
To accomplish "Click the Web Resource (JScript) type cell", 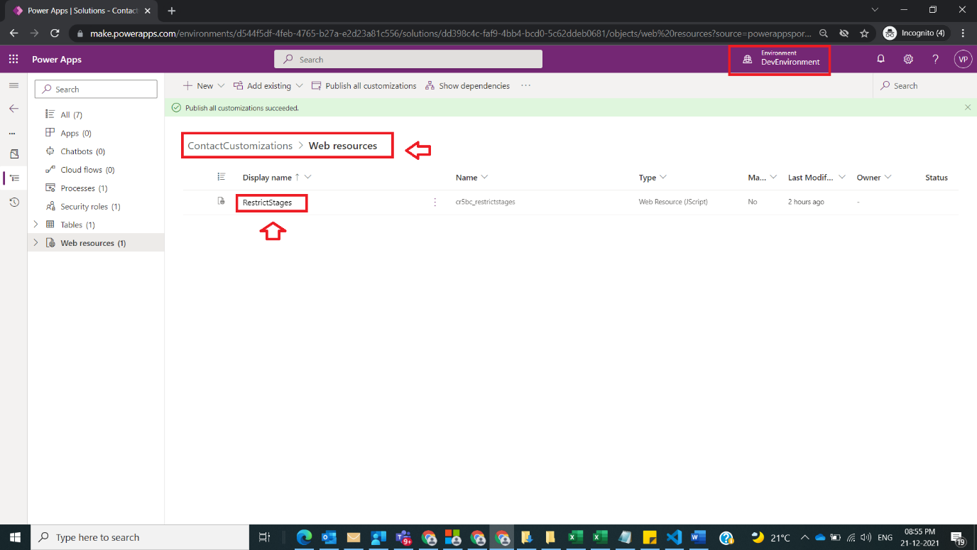I will point(673,203).
